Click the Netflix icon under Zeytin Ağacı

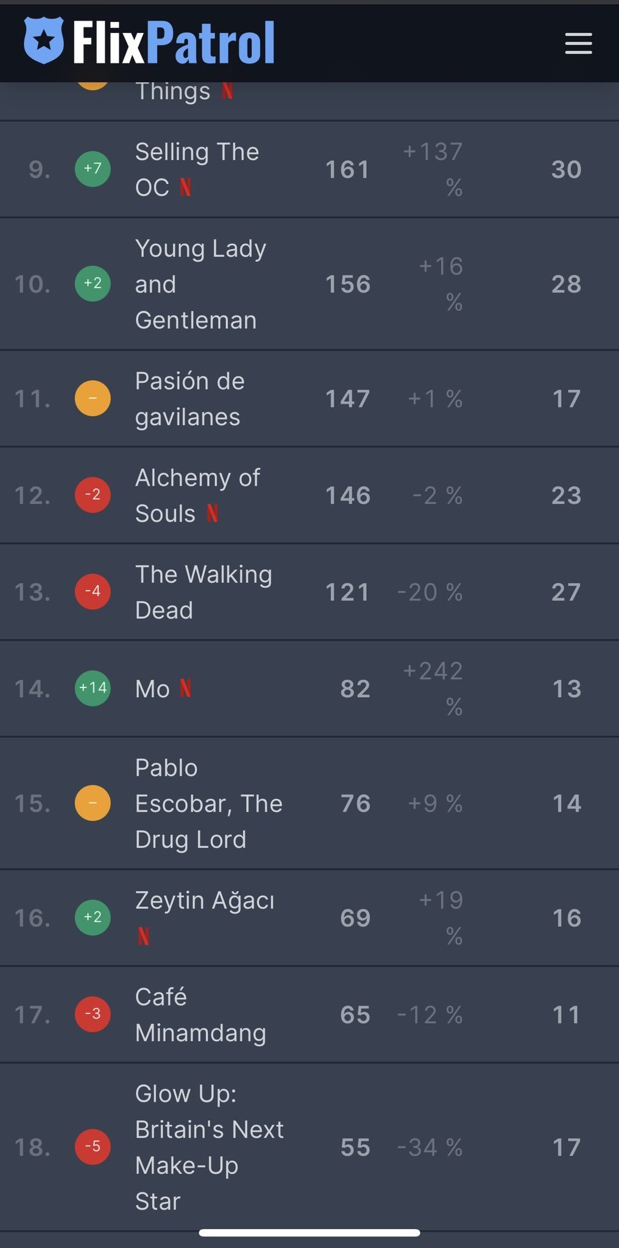(x=144, y=935)
